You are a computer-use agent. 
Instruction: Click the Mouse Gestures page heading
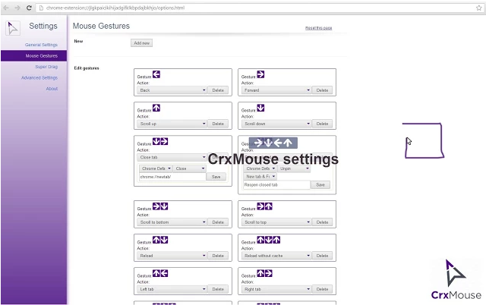(101, 26)
